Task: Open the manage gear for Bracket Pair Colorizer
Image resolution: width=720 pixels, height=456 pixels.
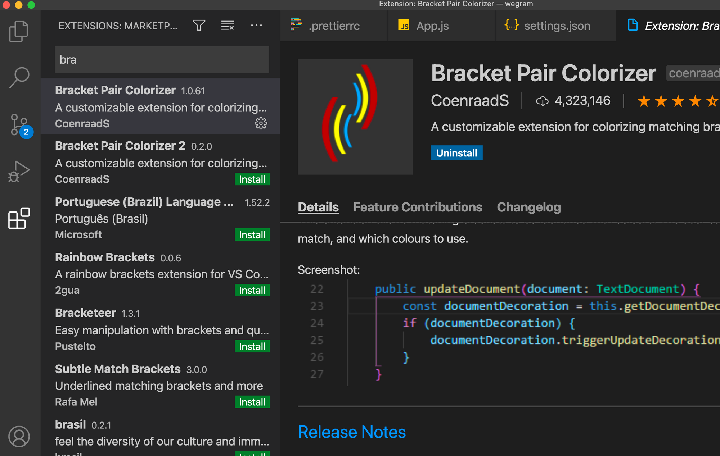Action: (x=261, y=123)
